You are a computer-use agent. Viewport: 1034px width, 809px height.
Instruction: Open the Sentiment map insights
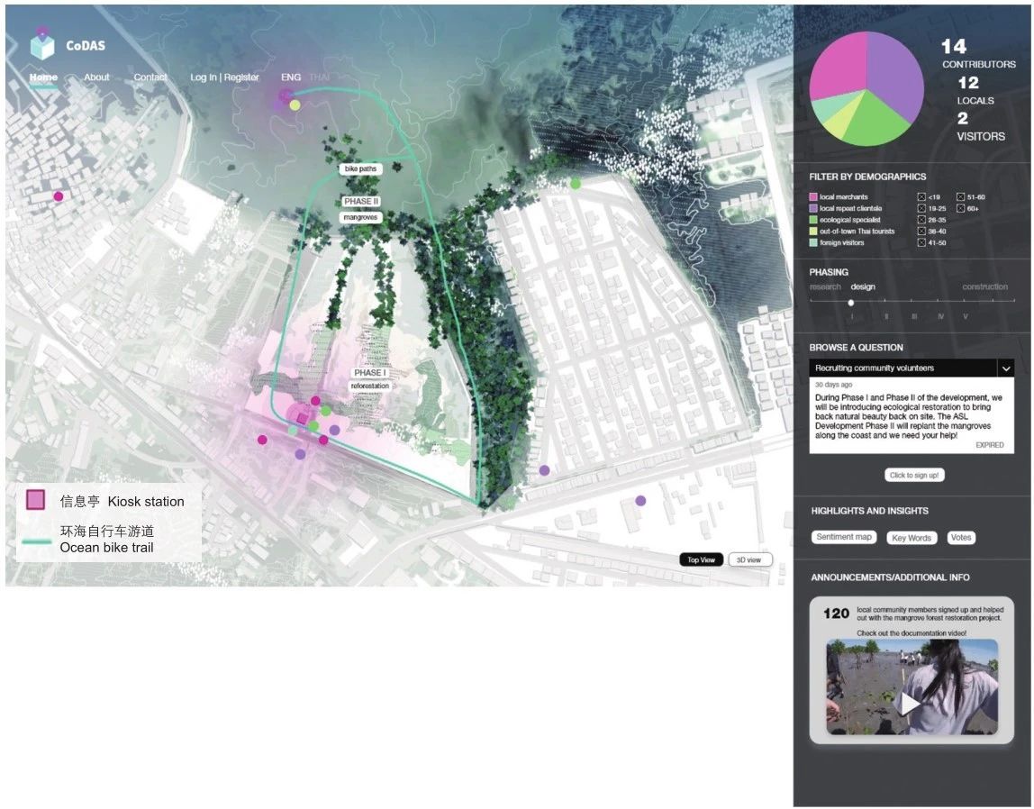click(x=844, y=537)
